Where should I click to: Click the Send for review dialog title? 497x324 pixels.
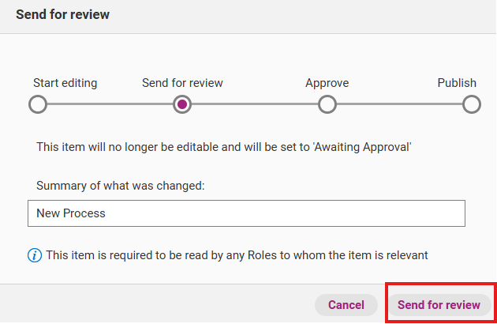click(63, 14)
